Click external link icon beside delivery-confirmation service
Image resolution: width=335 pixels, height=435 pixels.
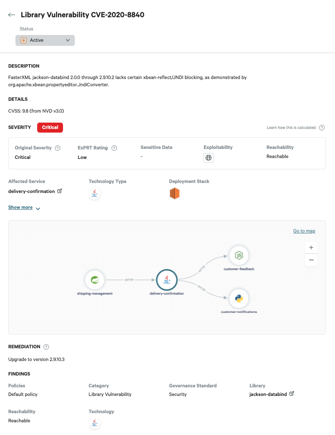[x=59, y=191]
